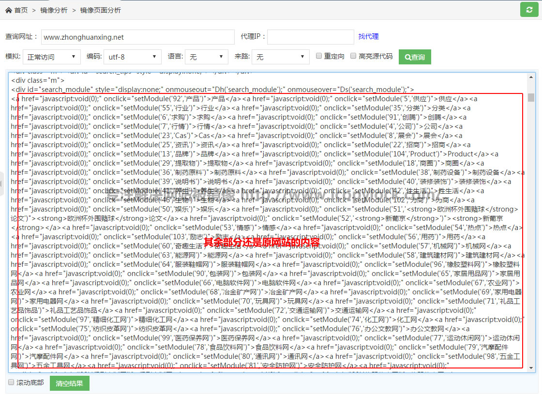Click the scrollbar up arrow in results
Viewport: 542px width, 414px height.
[531, 77]
